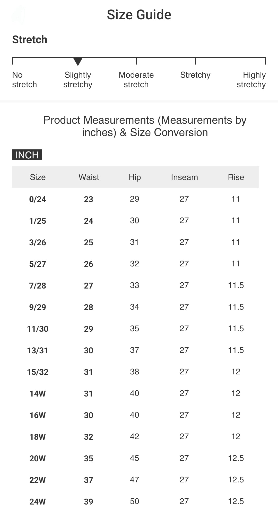Click the Size column header

coord(38,177)
